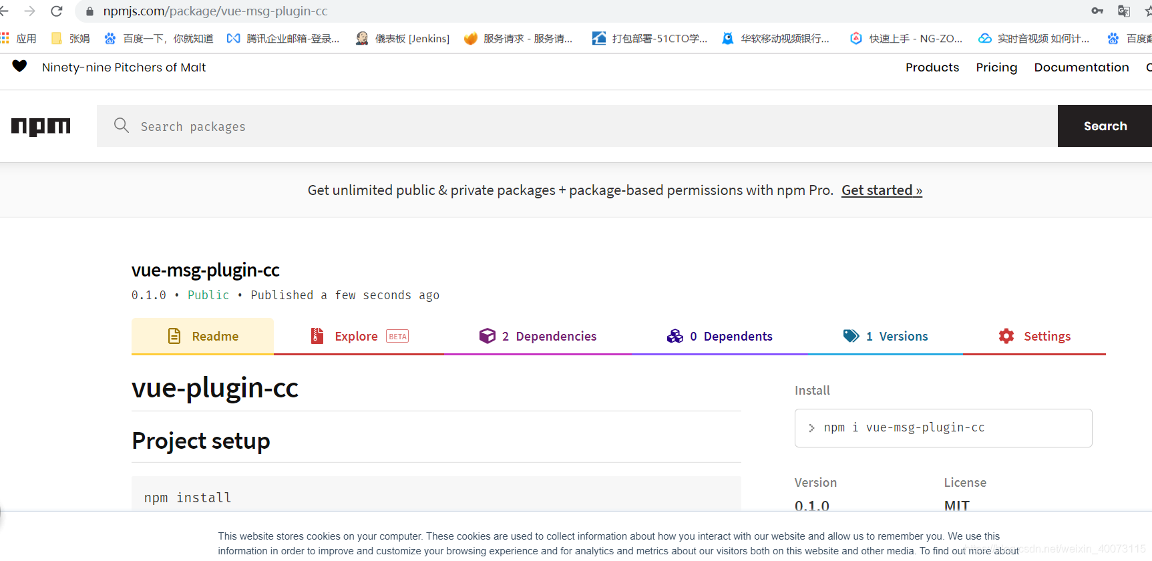This screenshot has width=1152, height=561.
Task: Click the Get started npm Pro link
Action: tap(882, 190)
